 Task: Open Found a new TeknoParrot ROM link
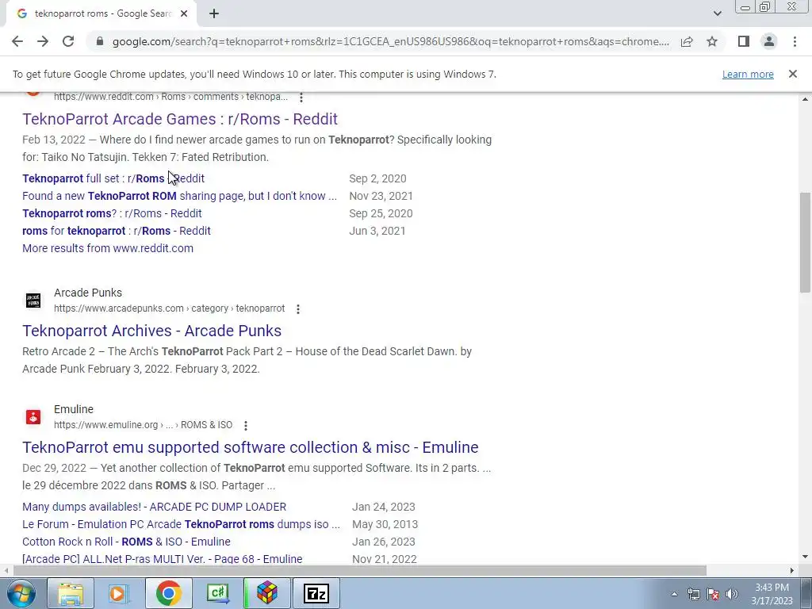[x=179, y=197]
